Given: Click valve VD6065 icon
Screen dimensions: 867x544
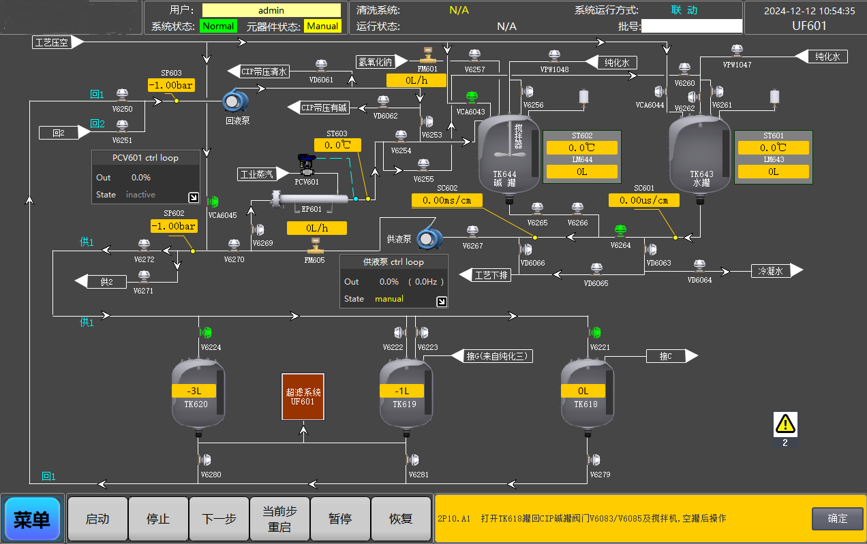Looking at the screenshot, I should (x=596, y=270).
